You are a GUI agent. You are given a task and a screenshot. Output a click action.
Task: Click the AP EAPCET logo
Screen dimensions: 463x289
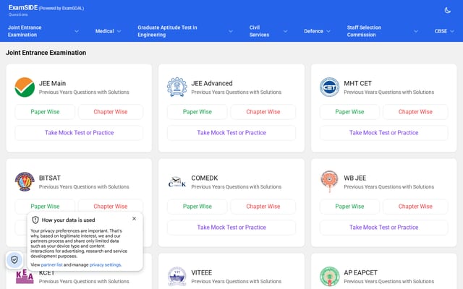[330, 276]
